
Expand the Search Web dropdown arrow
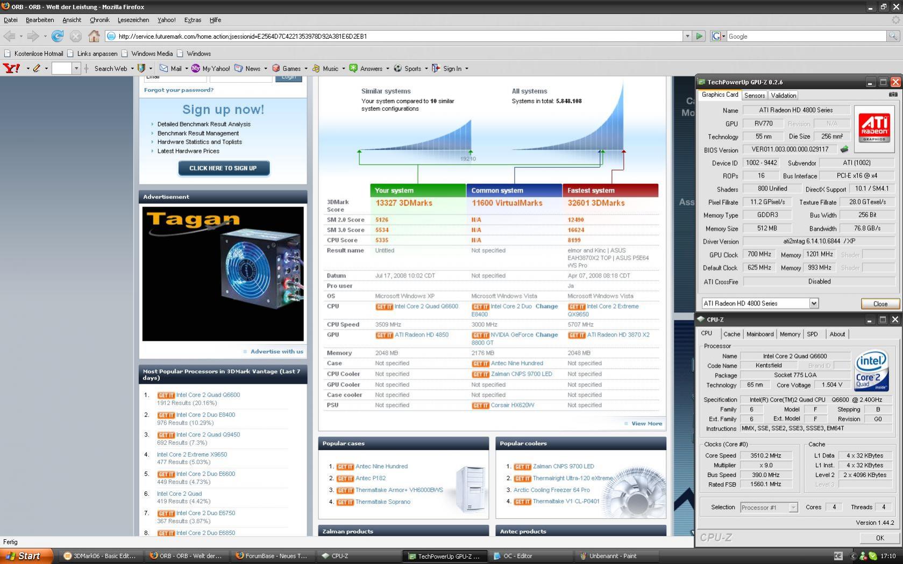132,69
